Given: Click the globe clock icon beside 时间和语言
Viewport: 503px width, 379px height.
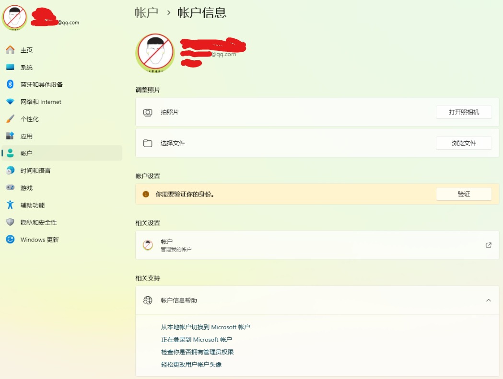Looking at the screenshot, I should coord(10,170).
